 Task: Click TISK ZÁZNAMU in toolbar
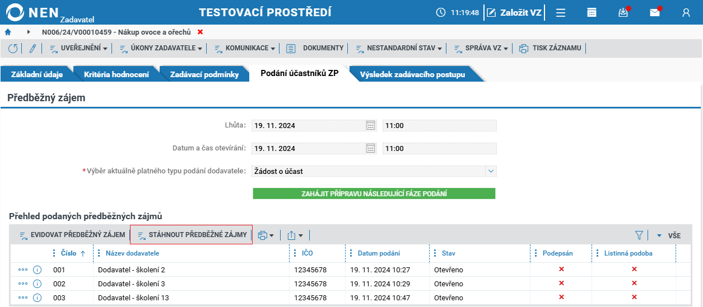pyautogui.click(x=551, y=48)
